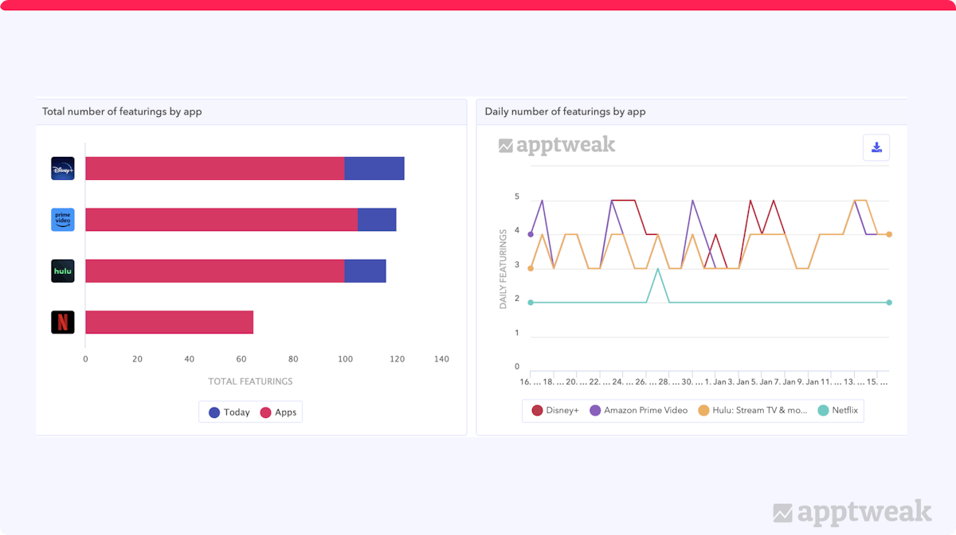Click the red Apps segment of Prime Video bar
956x535 pixels.
point(221,220)
